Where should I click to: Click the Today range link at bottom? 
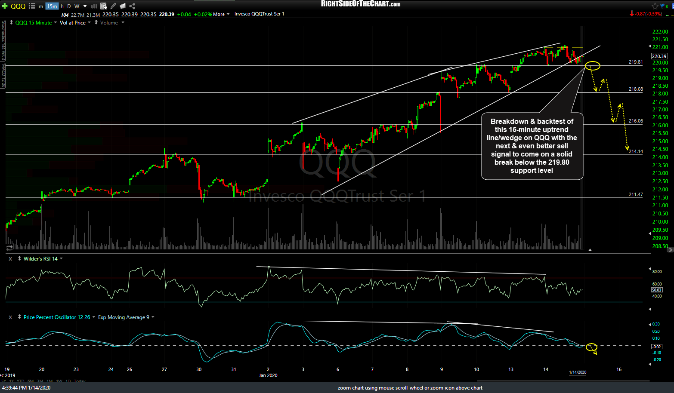click(78, 381)
